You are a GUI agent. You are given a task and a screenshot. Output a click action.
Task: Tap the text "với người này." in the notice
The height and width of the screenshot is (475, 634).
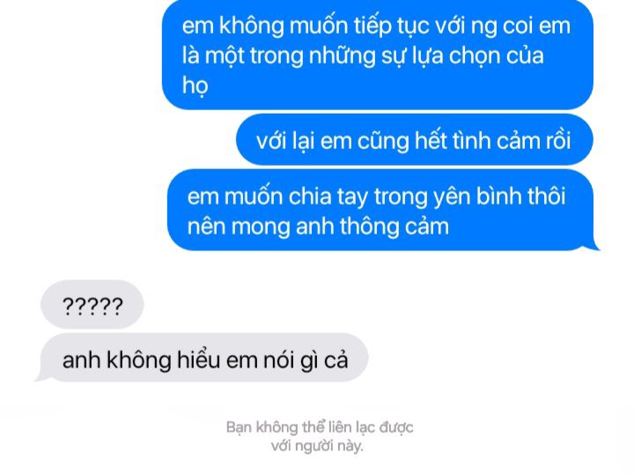pos(317,446)
